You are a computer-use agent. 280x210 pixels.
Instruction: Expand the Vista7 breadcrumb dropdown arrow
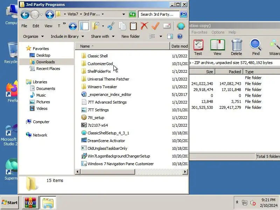pyautogui.click(x=81, y=14)
